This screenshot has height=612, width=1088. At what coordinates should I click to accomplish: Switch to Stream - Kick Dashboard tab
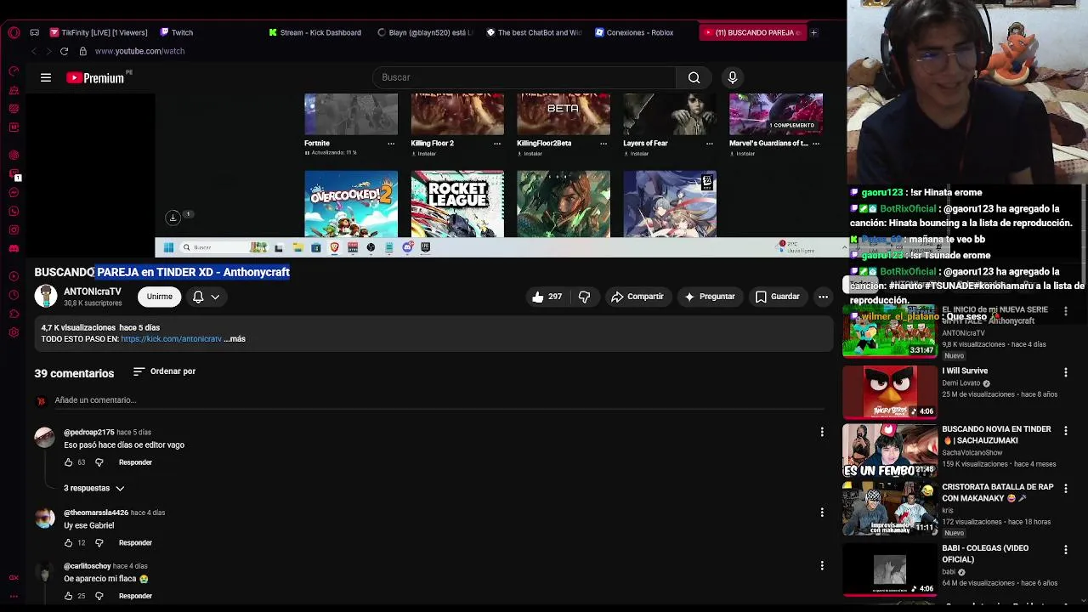[315, 32]
